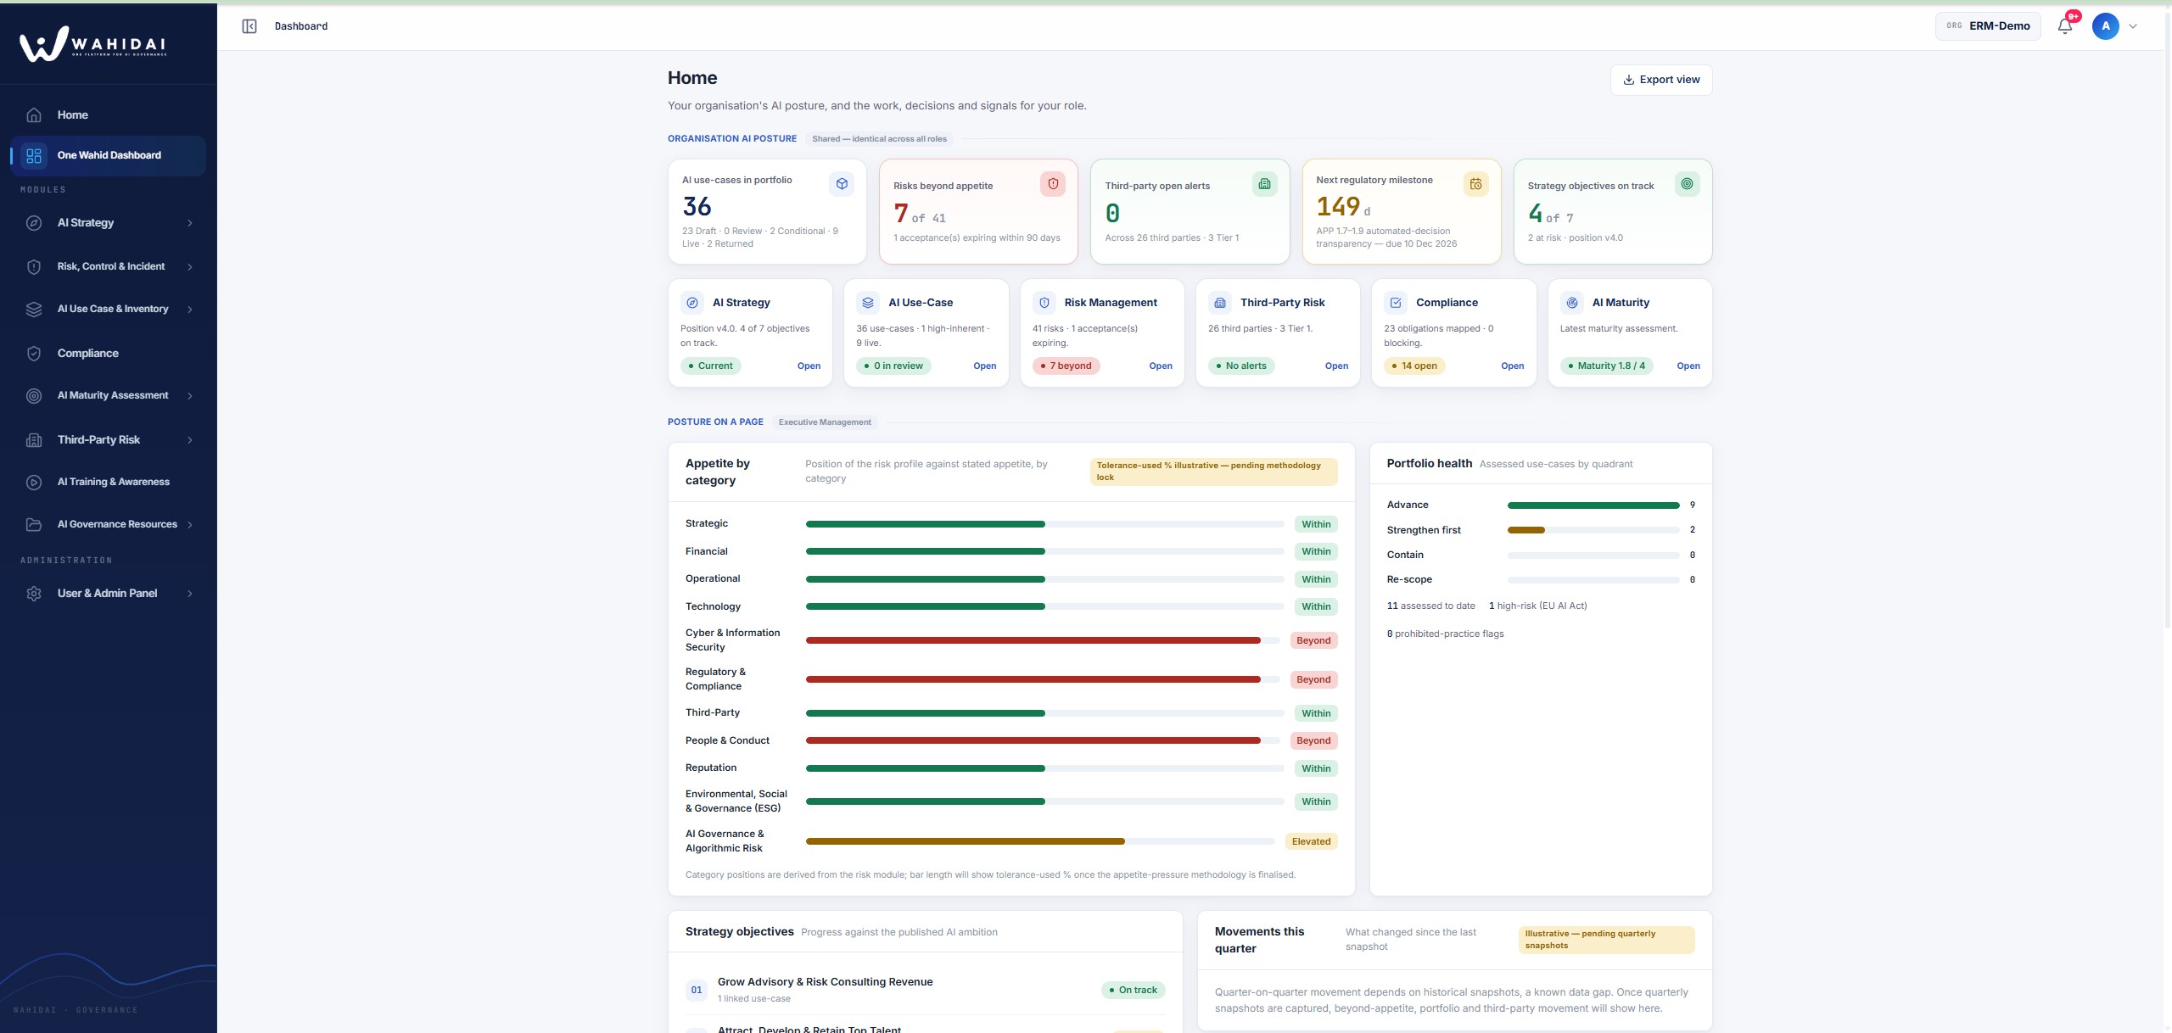This screenshot has height=1033, width=2172.
Task: Open link on Risk Management card
Action: (1161, 366)
